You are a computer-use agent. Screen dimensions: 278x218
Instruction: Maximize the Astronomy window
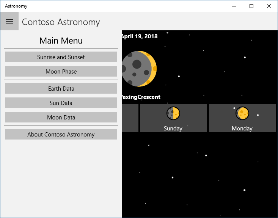click(251, 6)
